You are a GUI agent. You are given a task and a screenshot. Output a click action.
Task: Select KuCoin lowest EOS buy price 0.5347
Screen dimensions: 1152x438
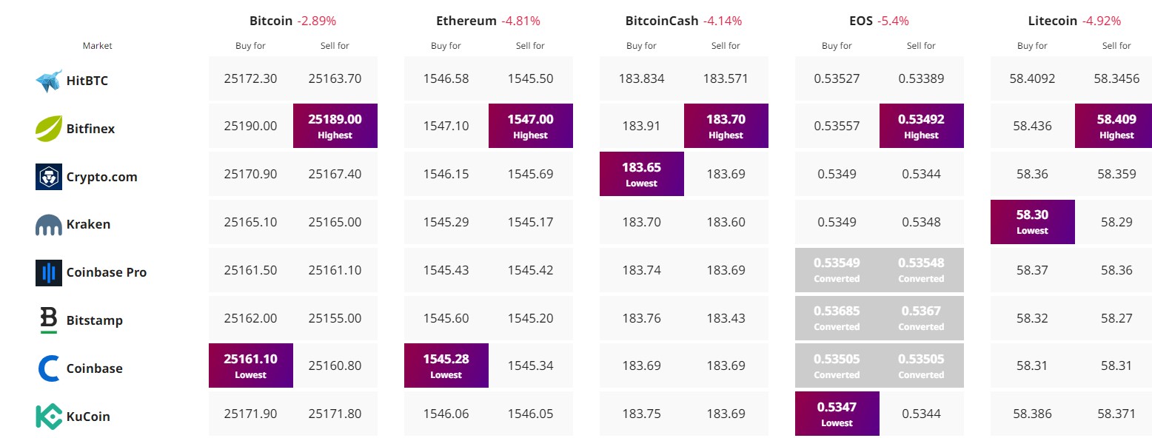tap(837, 413)
